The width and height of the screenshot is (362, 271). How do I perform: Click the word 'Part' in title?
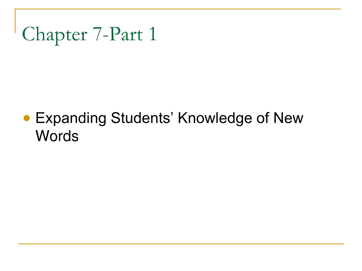126,34
